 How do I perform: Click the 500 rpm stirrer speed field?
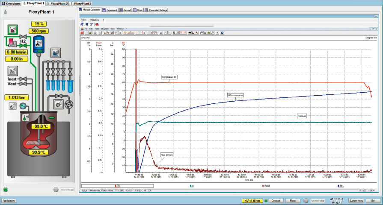[39, 31]
